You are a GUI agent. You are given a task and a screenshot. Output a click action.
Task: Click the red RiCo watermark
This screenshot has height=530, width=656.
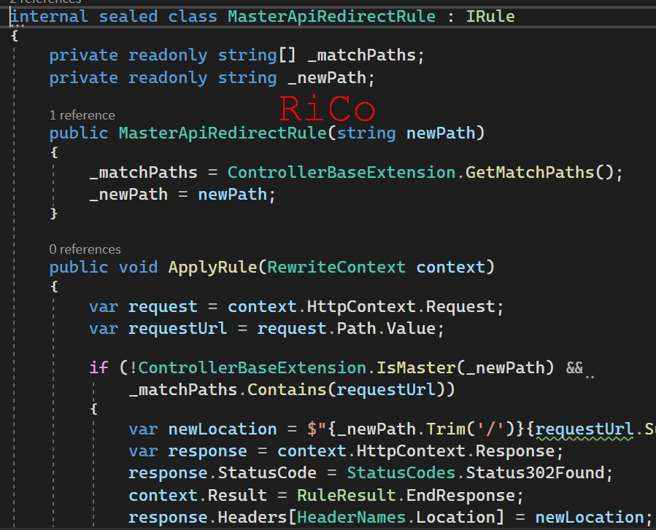click(327, 108)
